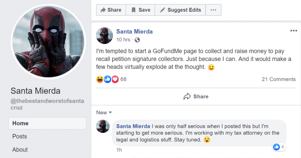301x158 pixels.
Task: Click the Suggest Edits pencil icon
Action: 162,10
